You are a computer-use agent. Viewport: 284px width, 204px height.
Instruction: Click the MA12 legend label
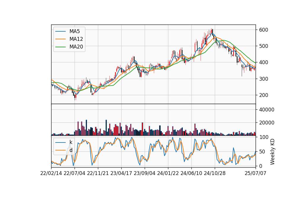pyautogui.click(x=76, y=39)
